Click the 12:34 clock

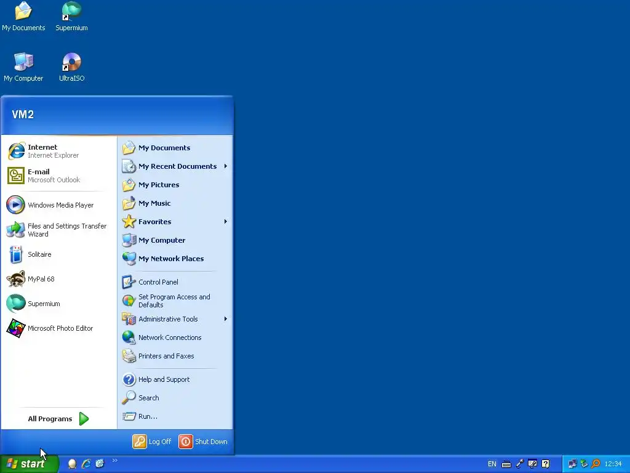pyautogui.click(x=613, y=464)
